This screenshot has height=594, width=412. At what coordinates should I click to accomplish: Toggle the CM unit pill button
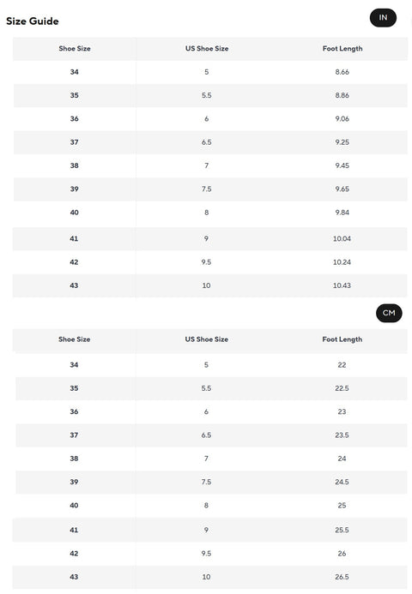[389, 314]
